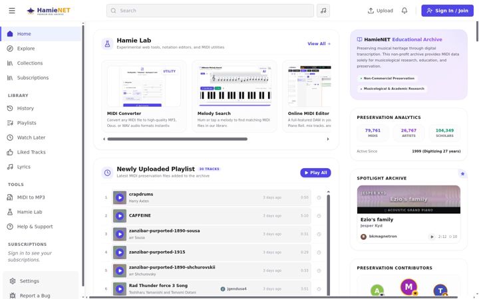The height and width of the screenshot is (299, 479).
Task: Click the Help & Support icon
Action: 10,227
